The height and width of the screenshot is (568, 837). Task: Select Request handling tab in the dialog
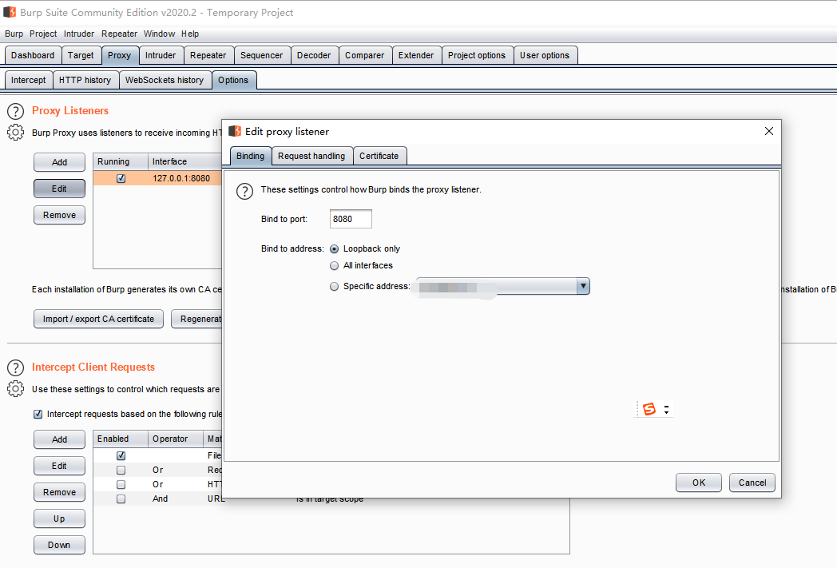pyautogui.click(x=311, y=156)
